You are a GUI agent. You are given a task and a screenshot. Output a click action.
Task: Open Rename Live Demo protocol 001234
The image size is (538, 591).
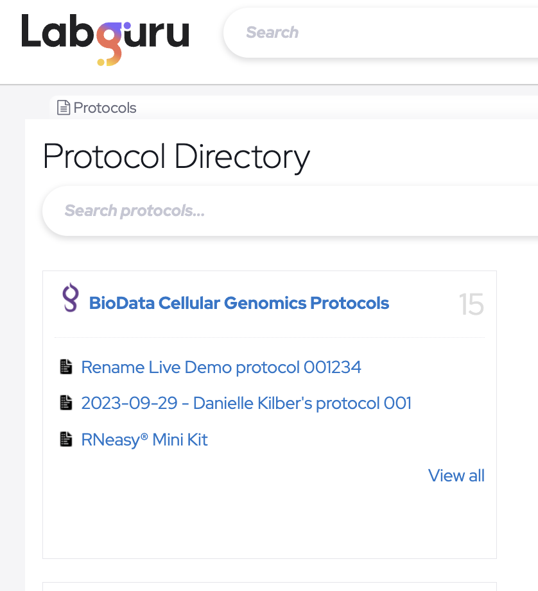click(x=221, y=367)
